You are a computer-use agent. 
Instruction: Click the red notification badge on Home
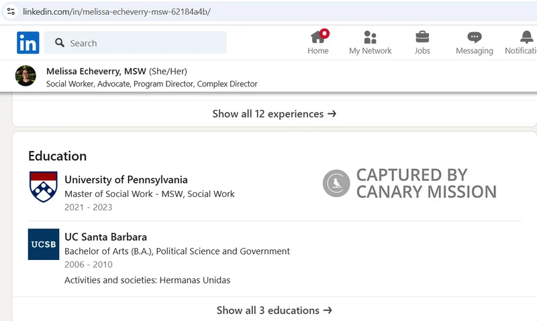pos(324,34)
